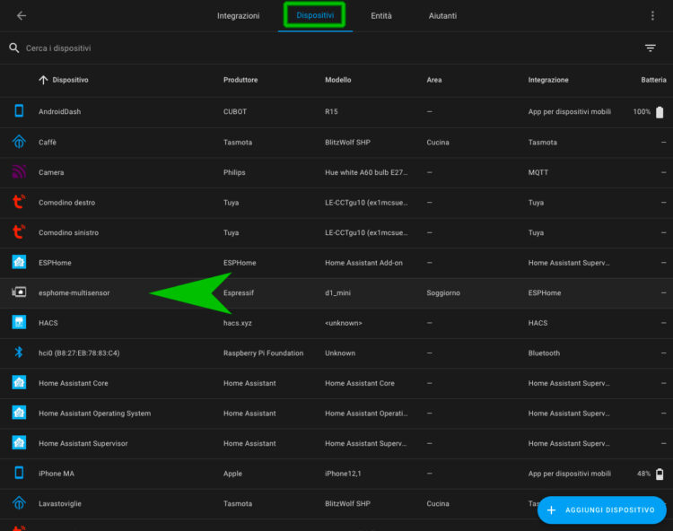Switch to the Entità tab
This screenshot has height=531, width=673.
point(381,16)
